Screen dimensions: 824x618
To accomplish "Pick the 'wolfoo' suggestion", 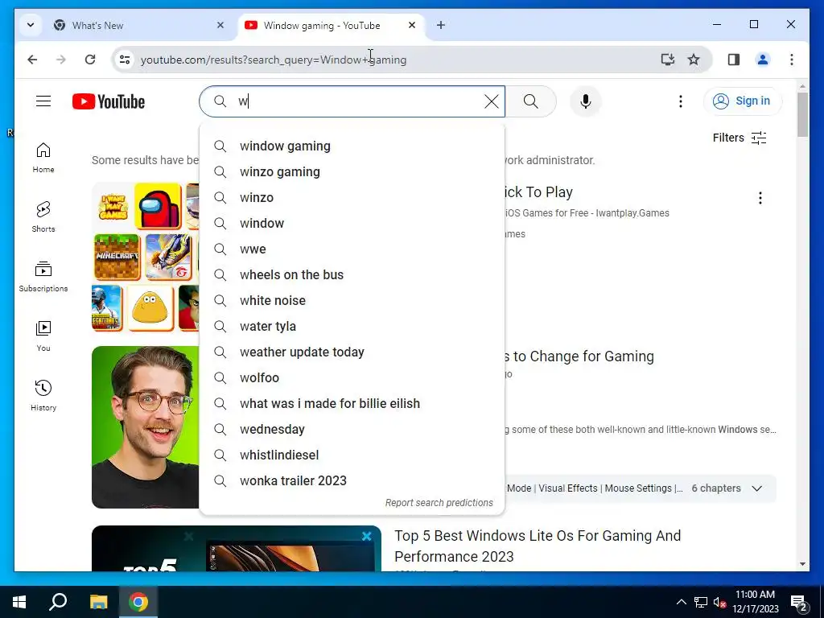I will (x=352, y=378).
